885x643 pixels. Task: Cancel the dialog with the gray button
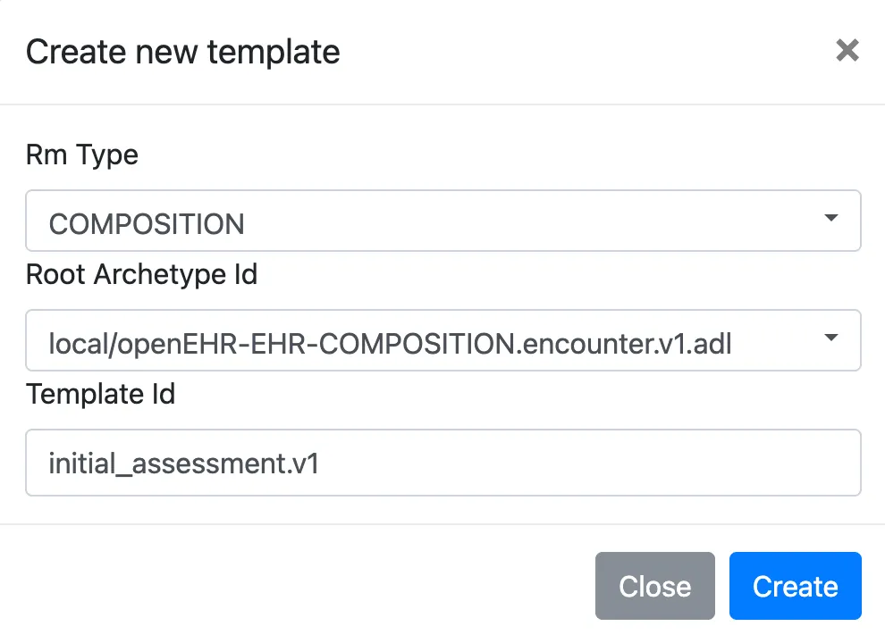(654, 586)
